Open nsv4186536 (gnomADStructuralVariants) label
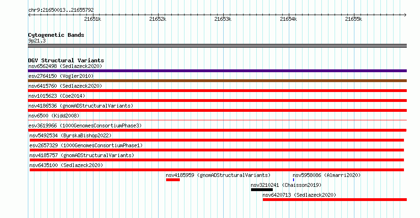Screen dimensions: 420x218 (x=81, y=106)
